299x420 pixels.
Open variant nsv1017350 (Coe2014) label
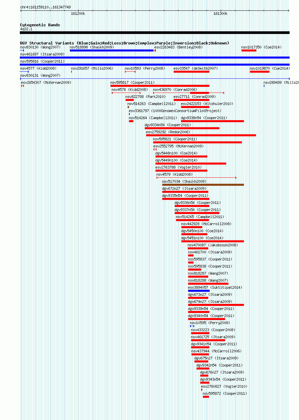pos(261,47)
